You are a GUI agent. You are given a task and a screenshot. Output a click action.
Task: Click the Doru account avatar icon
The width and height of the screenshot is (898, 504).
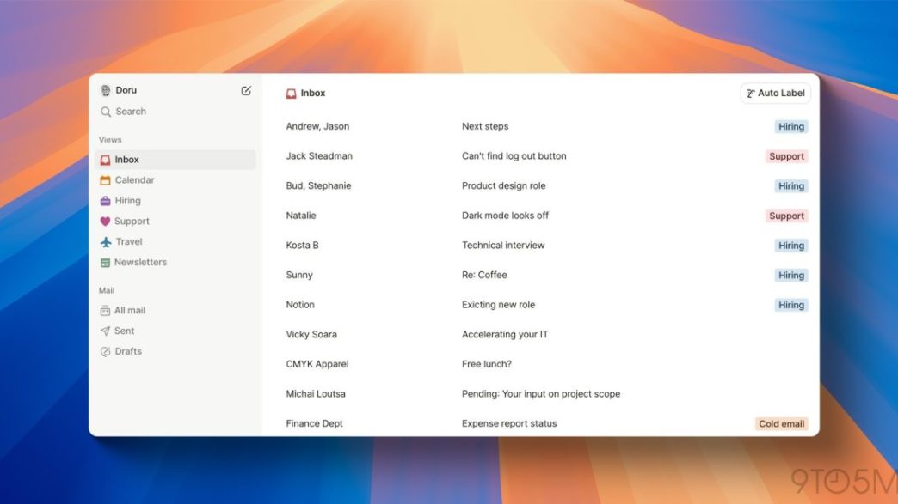pyautogui.click(x=106, y=91)
